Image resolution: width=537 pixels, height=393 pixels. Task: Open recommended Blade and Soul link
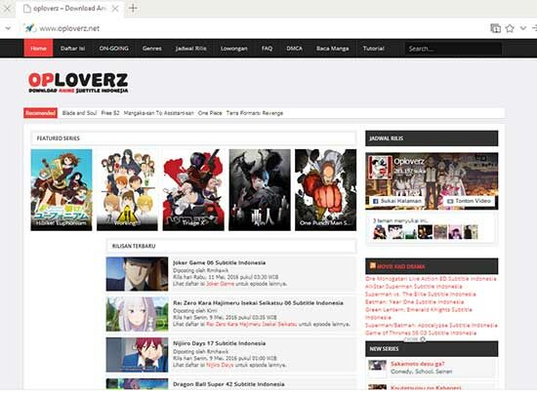point(79,113)
